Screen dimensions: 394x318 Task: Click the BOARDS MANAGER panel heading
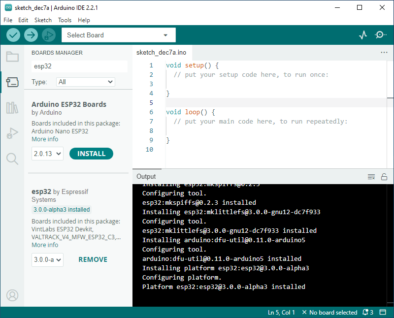point(57,53)
